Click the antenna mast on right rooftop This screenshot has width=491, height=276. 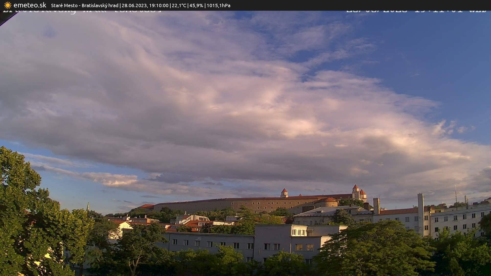pyautogui.click(x=456, y=194)
